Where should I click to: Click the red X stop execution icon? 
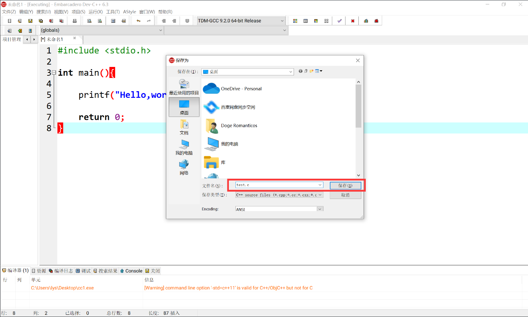352,21
